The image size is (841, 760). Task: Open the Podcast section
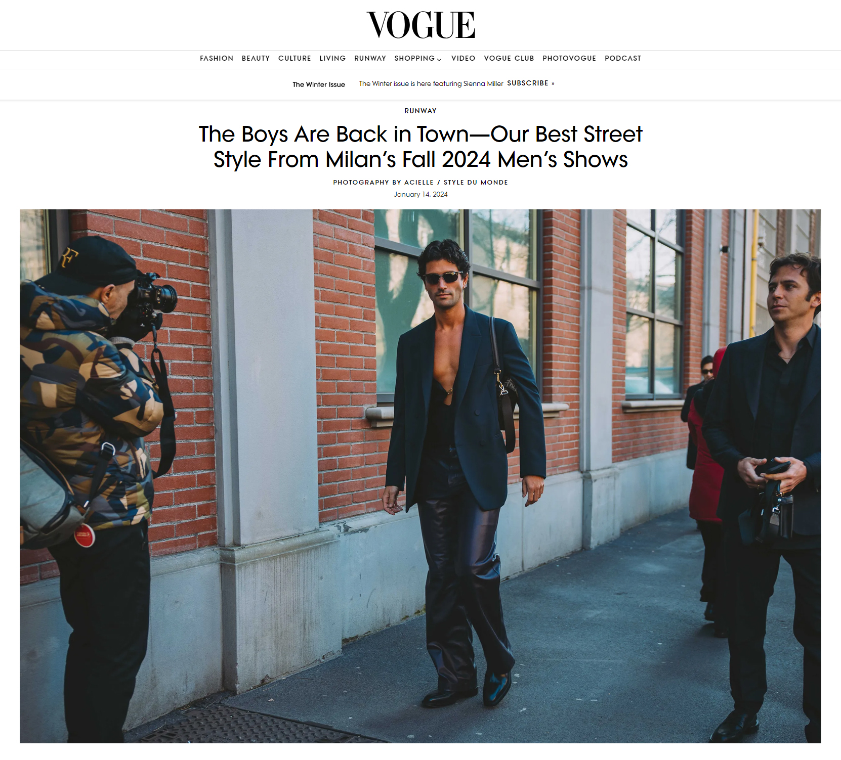click(623, 58)
